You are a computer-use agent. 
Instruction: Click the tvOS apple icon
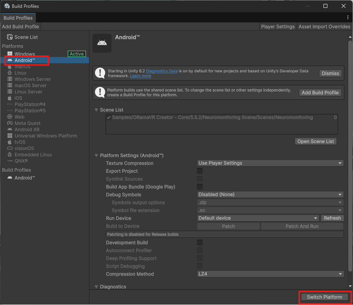(x=10, y=142)
